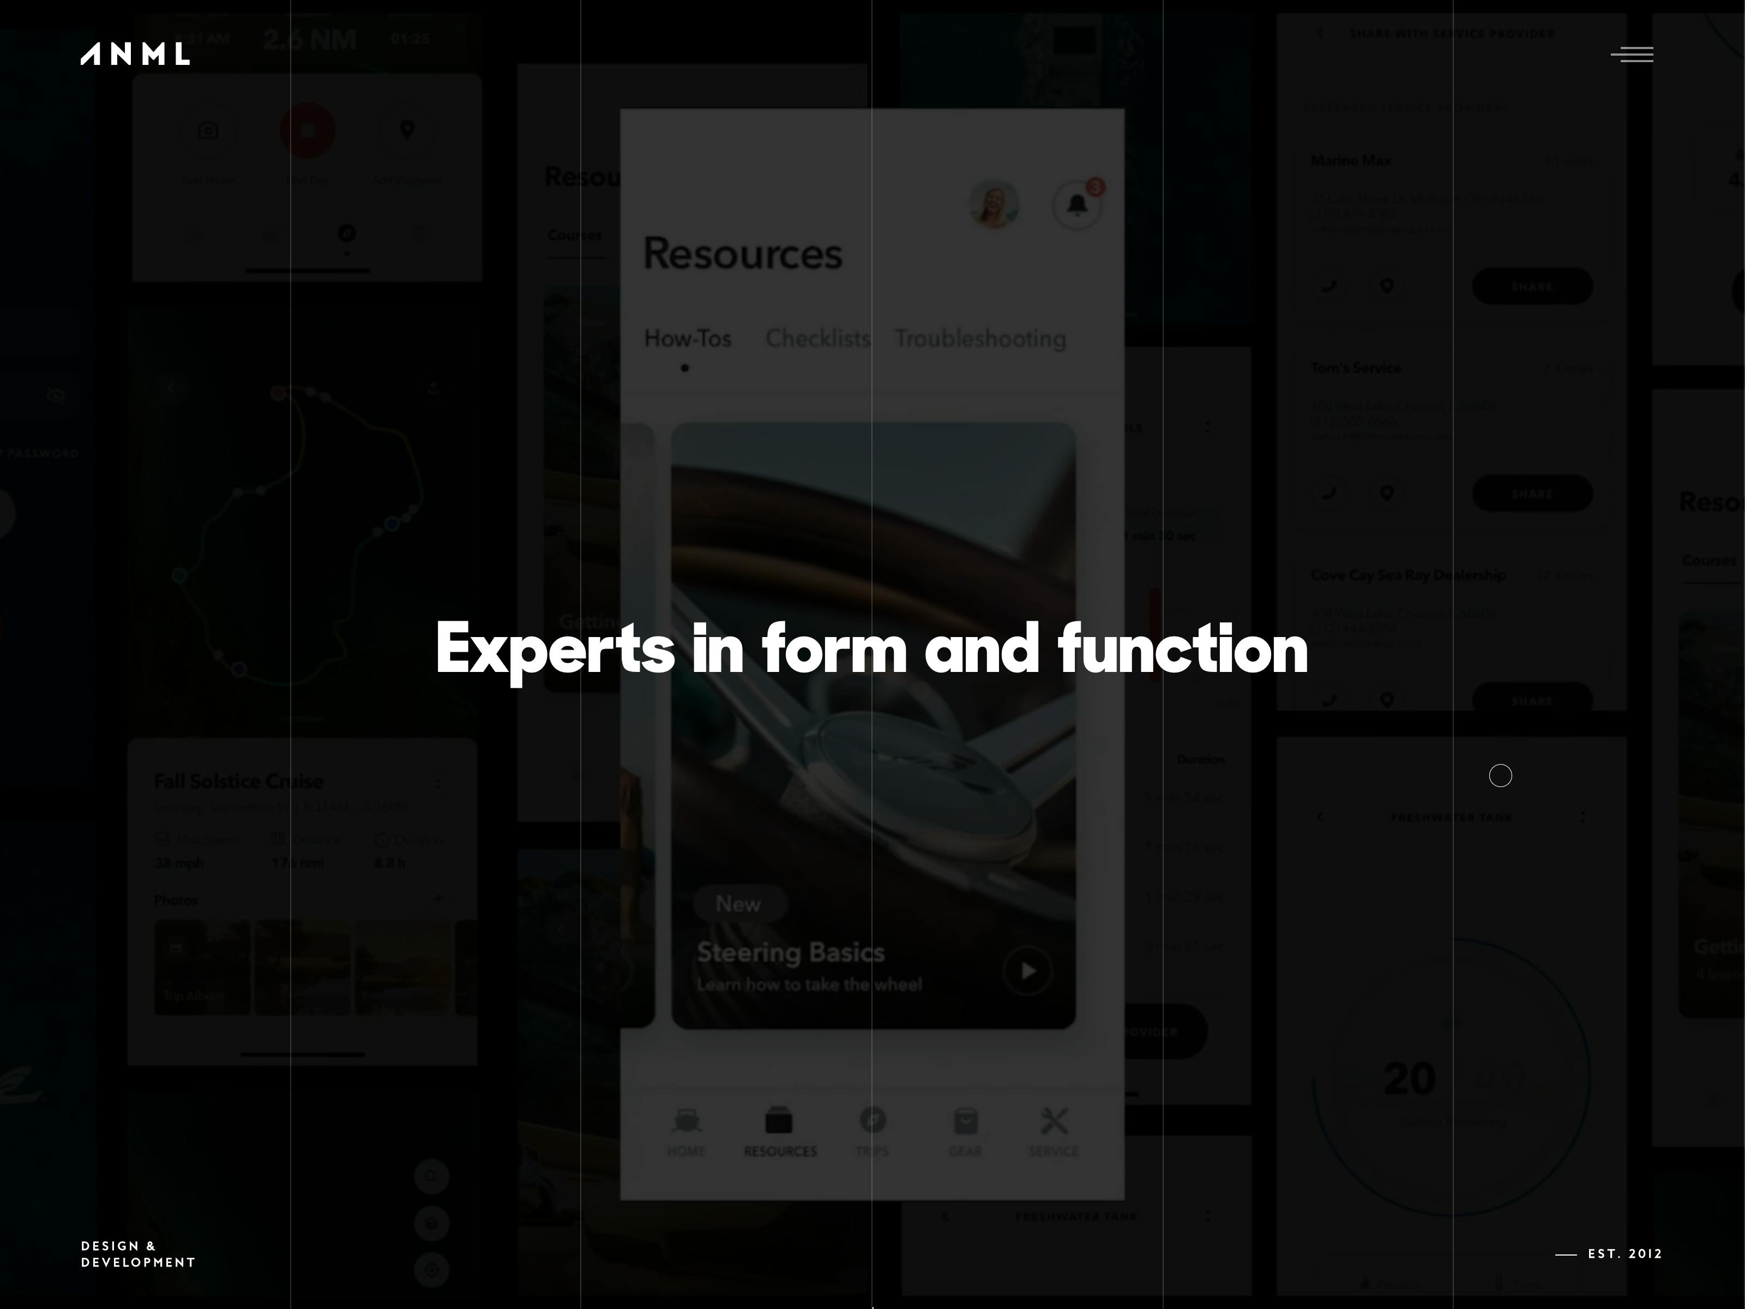The height and width of the screenshot is (1309, 1745).
Task: Switch to the How-Tos tab
Action: click(x=687, y=338)
